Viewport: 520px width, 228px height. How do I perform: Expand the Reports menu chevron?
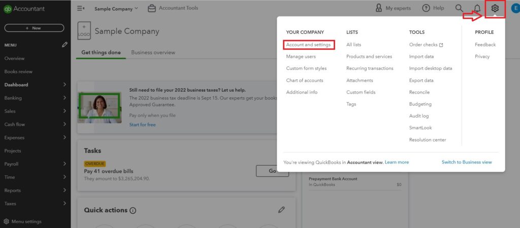click(x=64, y=191)
